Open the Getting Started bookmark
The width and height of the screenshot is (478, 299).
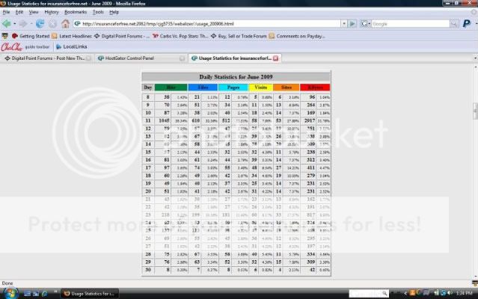tap(31, 36)
